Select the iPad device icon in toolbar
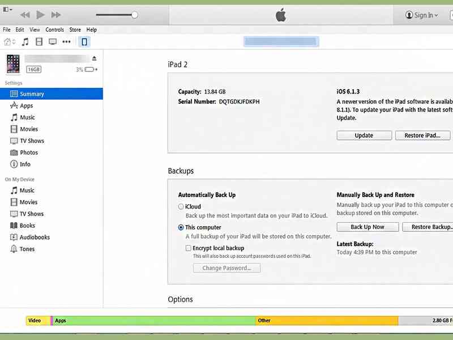This screenshot has width=453, height=340. click(84, 42)
